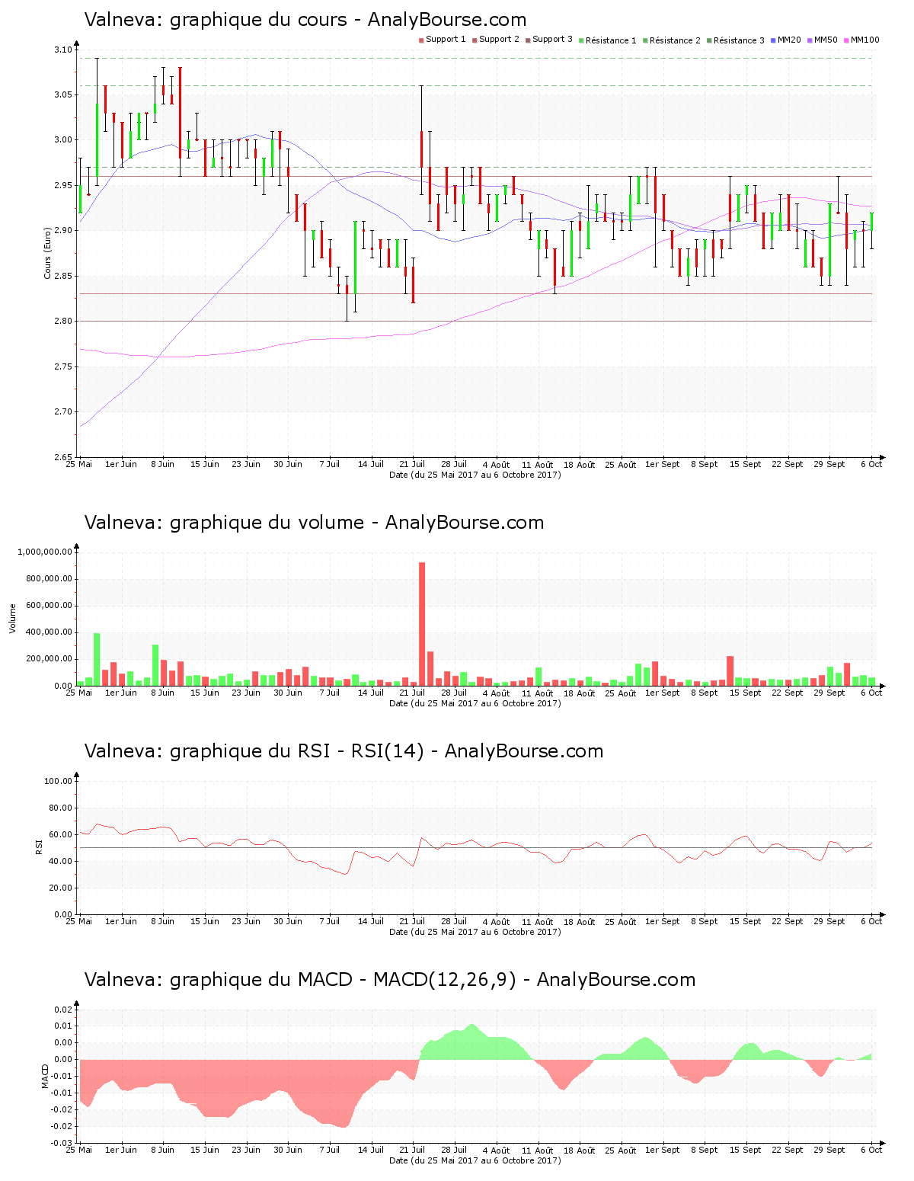Click '21 Juil' date on price chart
This screenshot has height=1181, width=914.
[413, 464]
